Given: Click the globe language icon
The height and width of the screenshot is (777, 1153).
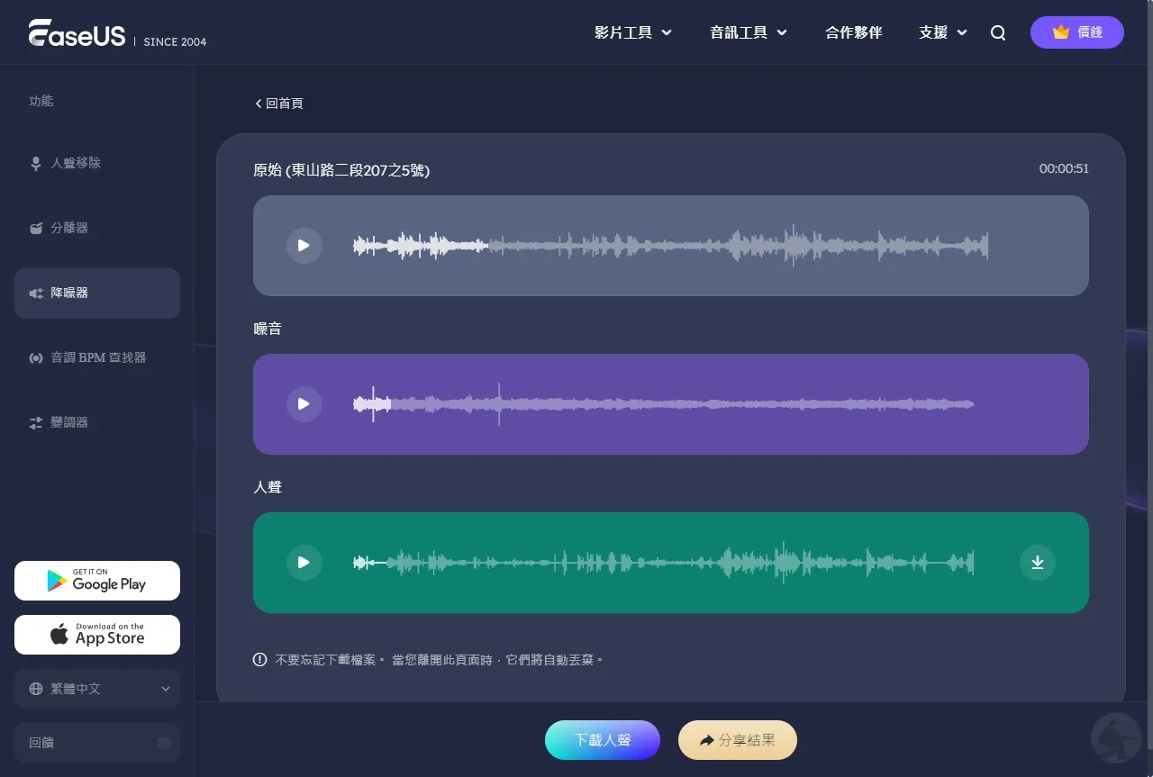Looking at the screenshot, I should [36, 689].
